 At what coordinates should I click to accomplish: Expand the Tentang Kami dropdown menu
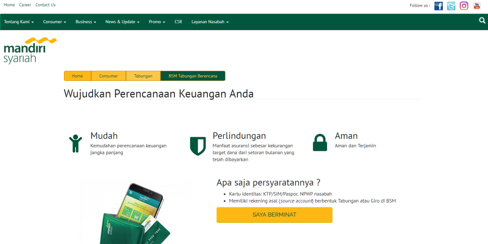click(19, 22)
